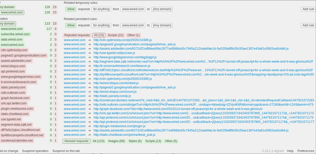Open [Any domain] destination in persistent rules
Viewport: 316px width, 154px height.
162,25
